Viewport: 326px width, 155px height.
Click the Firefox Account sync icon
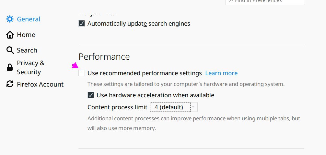[x=10, y=84]
